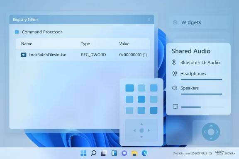
Task: Open Search from the taskbar
Action: (93, 153)
